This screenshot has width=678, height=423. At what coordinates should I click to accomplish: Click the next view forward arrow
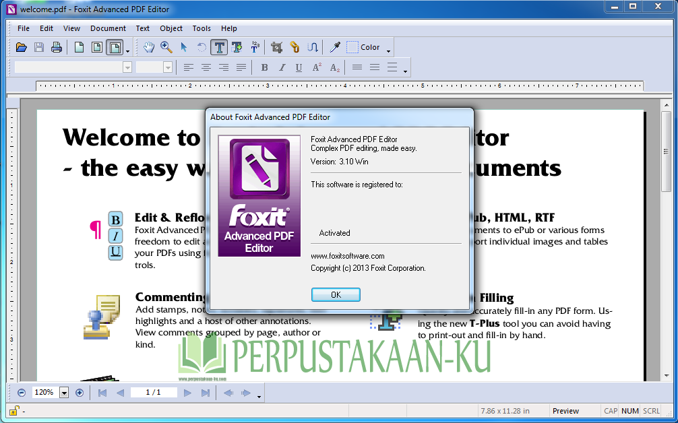point(245,393)
